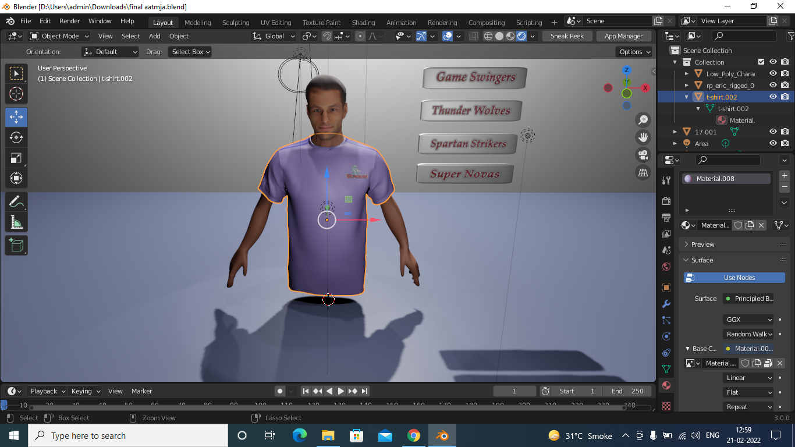Screen dimensions: 795x447
Task: Open the Drag Select Box dropdown
Action: (x=190, y=52)
